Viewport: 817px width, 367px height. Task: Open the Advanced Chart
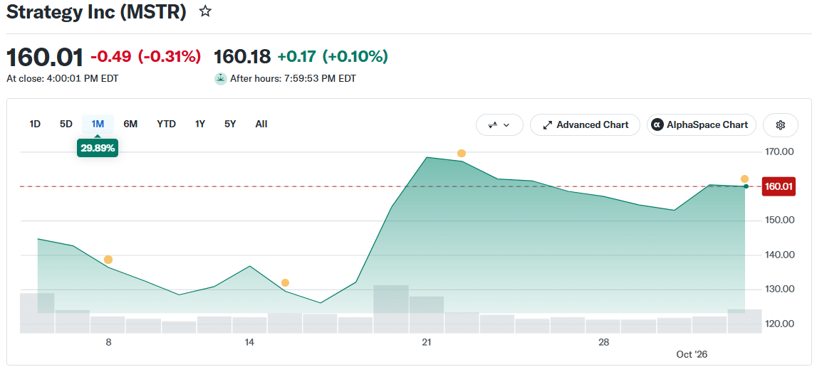click(x=585, y=125)
